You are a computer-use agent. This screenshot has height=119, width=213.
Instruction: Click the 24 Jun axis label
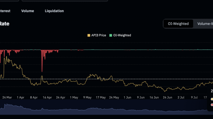(167, 97)
